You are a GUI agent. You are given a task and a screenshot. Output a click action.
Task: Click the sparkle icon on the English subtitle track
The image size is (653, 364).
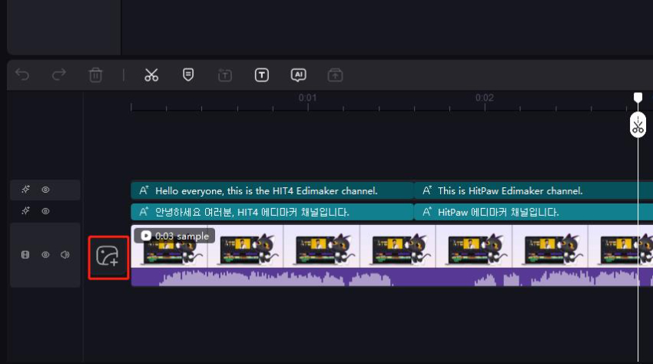(x=25, y=190)
